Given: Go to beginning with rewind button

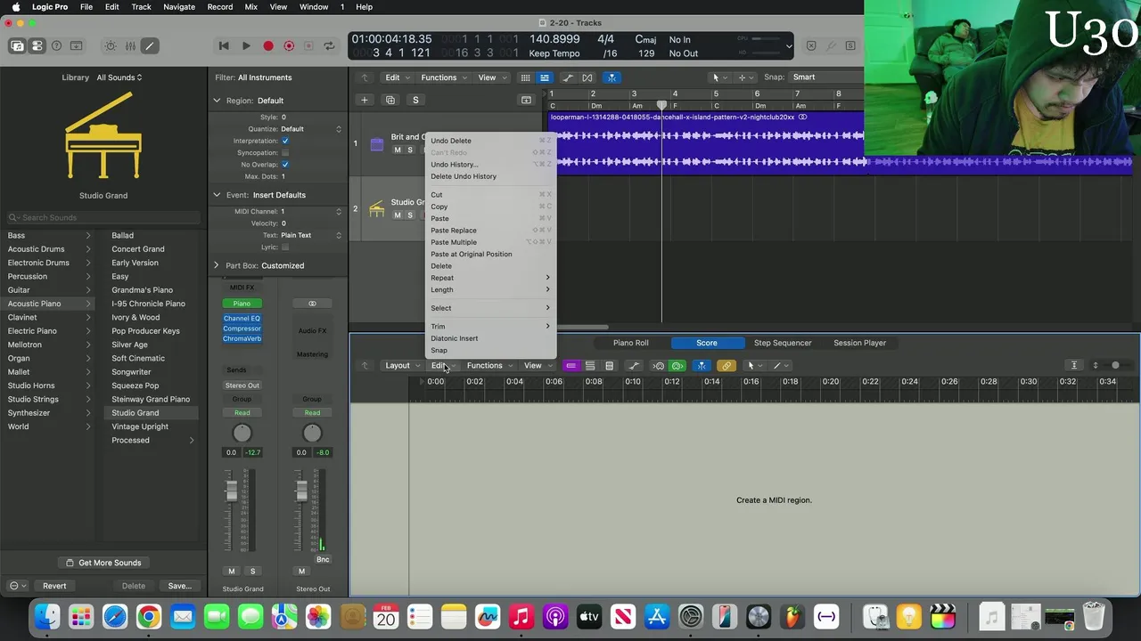Looking at the screenshot, I should (x=224, y=46).
